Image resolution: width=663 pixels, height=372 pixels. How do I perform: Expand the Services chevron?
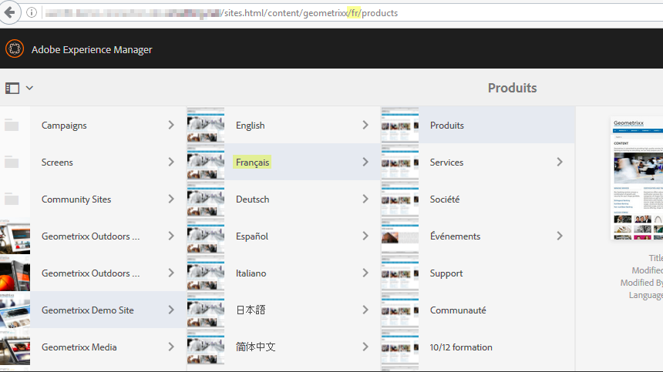[x=560, y=162]
